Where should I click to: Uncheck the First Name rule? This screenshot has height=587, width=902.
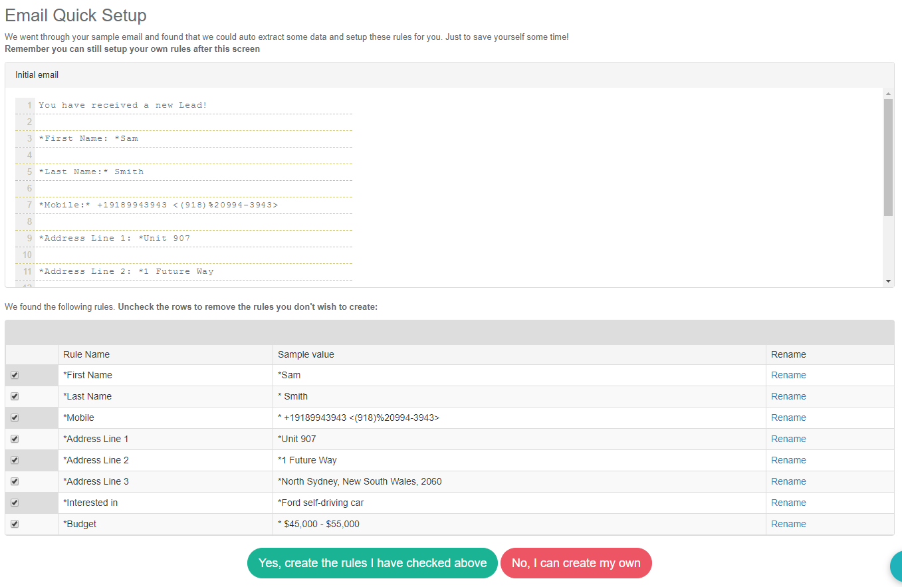point(15,375)
